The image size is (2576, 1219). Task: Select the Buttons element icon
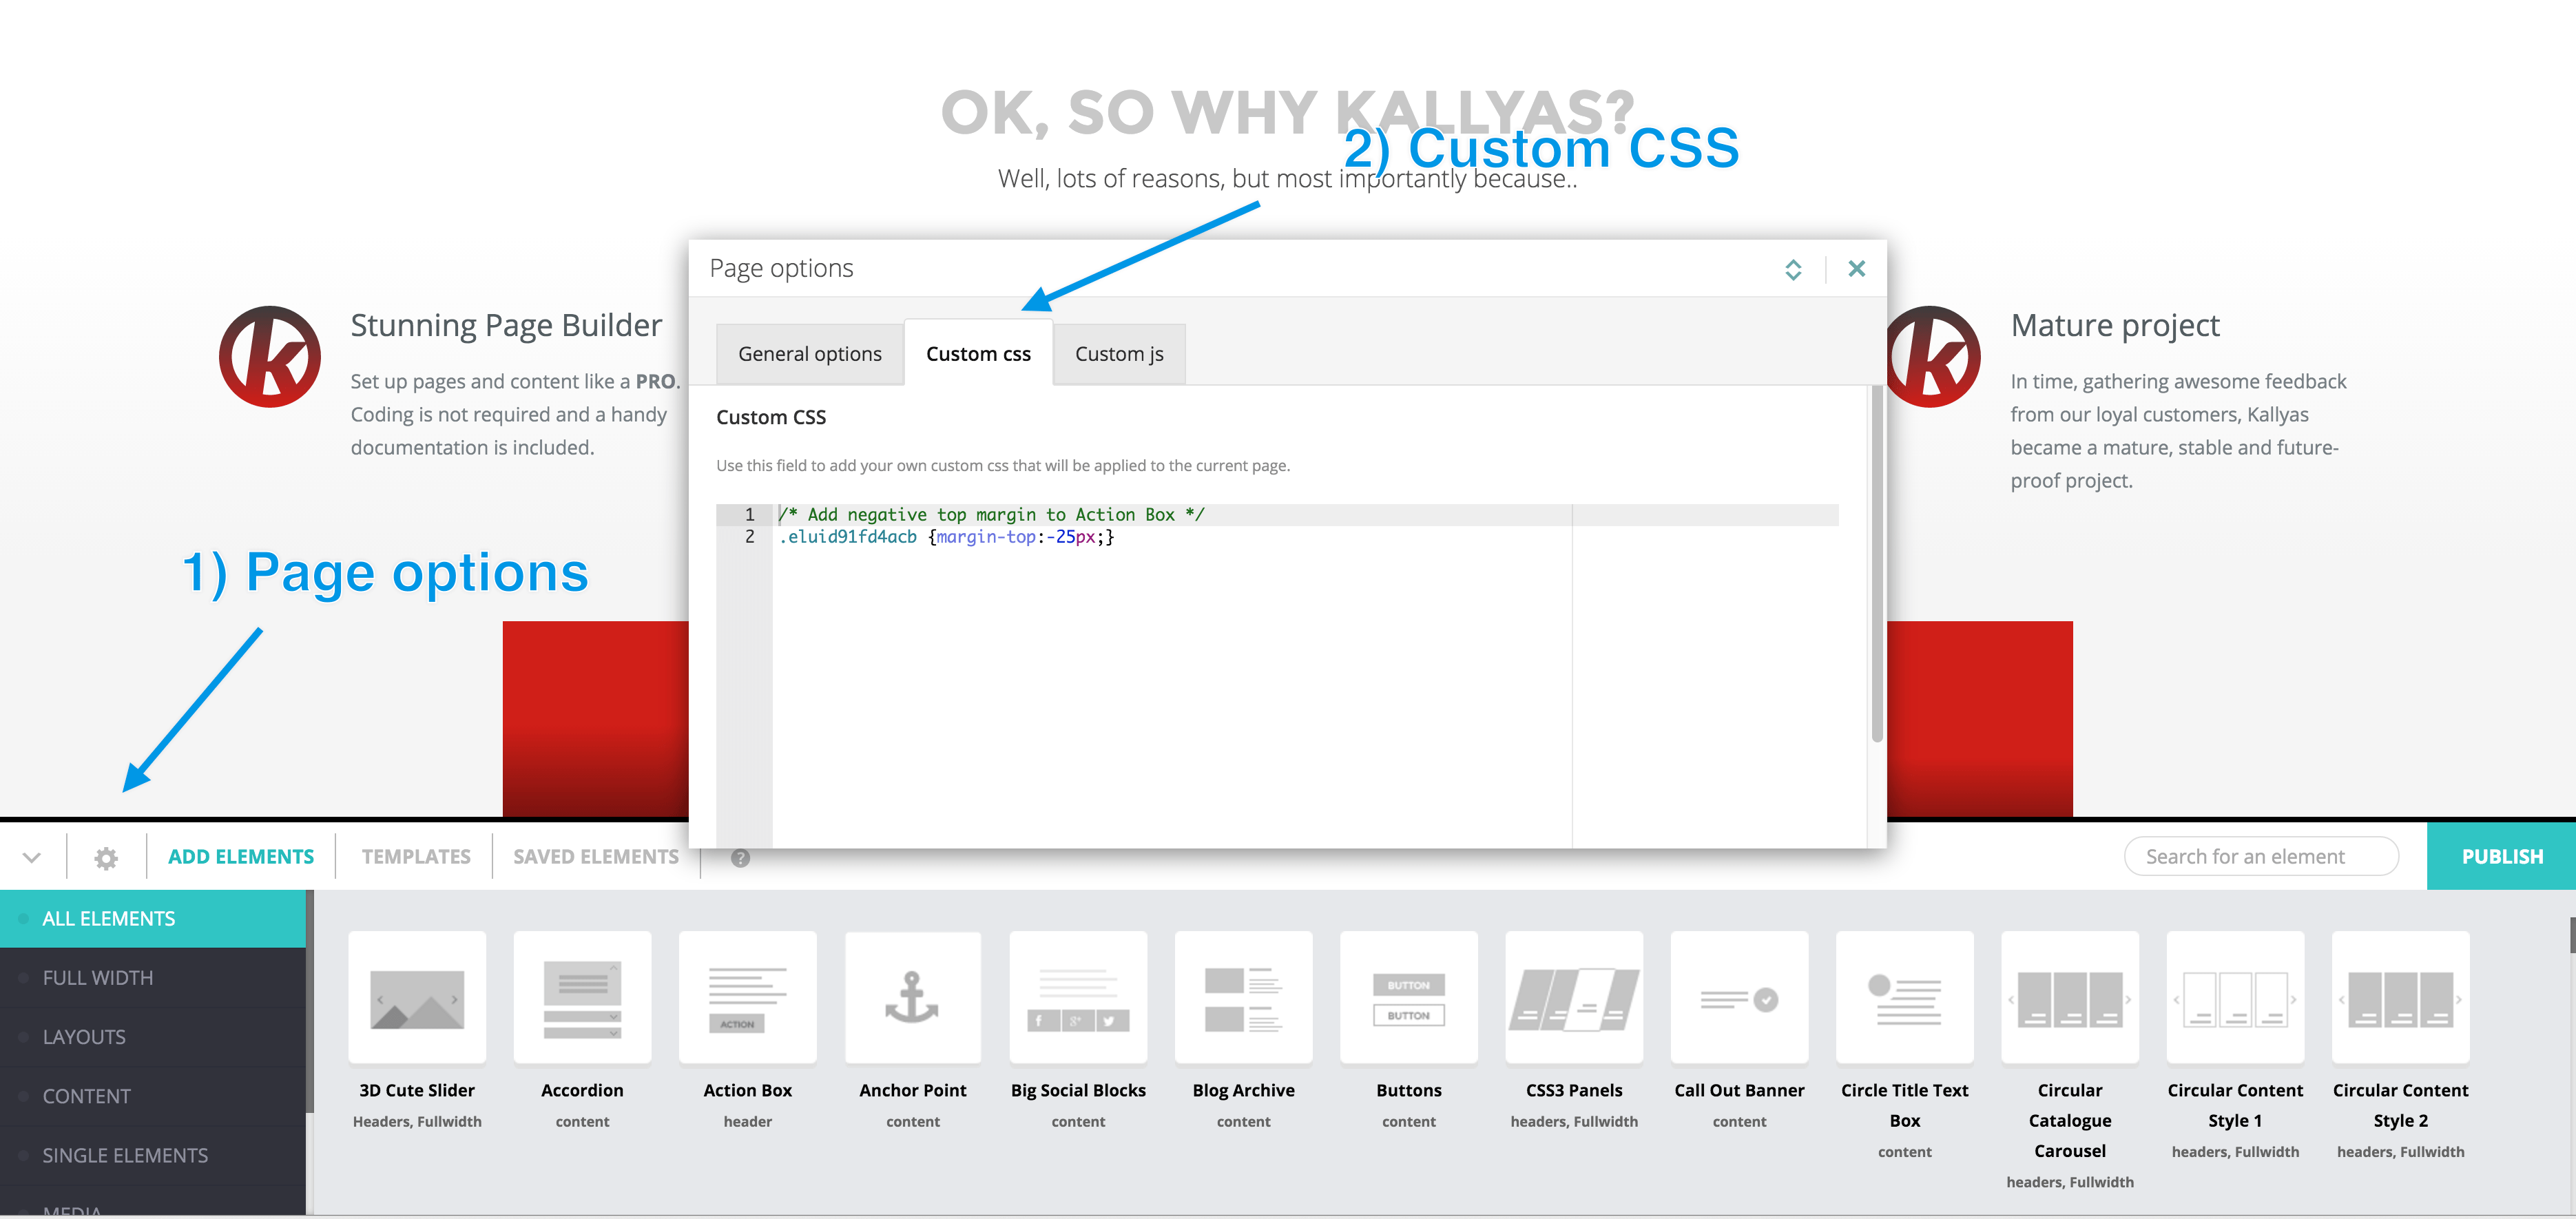1408,997
